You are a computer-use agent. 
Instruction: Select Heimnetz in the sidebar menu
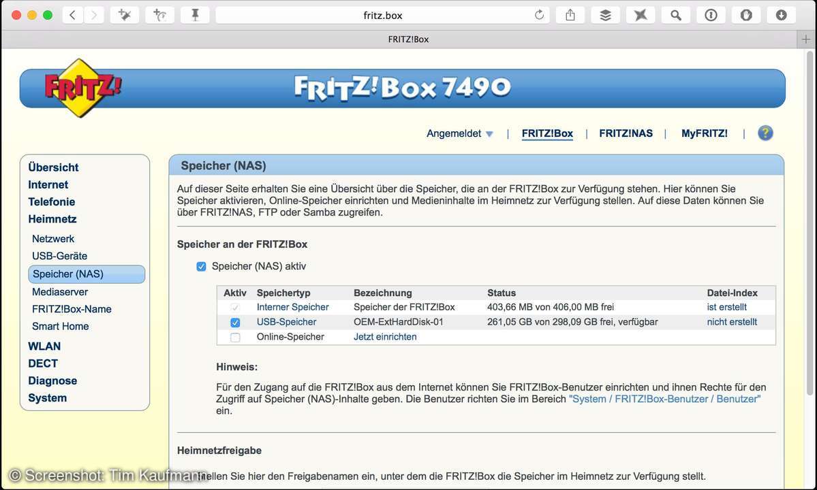[x=52, y=219]
